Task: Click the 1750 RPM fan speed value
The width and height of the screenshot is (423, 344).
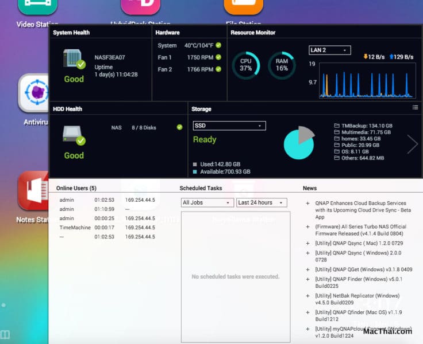Action: point(200,57)
